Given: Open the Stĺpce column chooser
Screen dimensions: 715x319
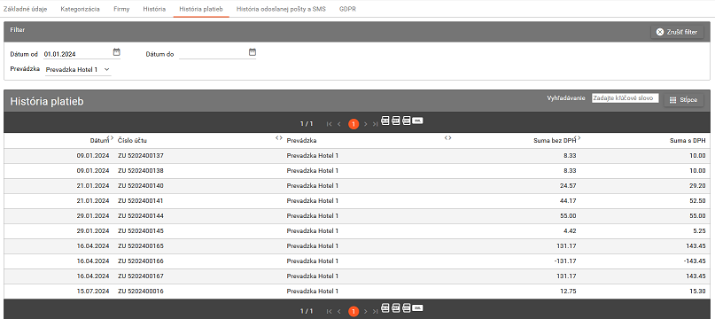Looking at the screenshot, I should (x=683, y=100).
